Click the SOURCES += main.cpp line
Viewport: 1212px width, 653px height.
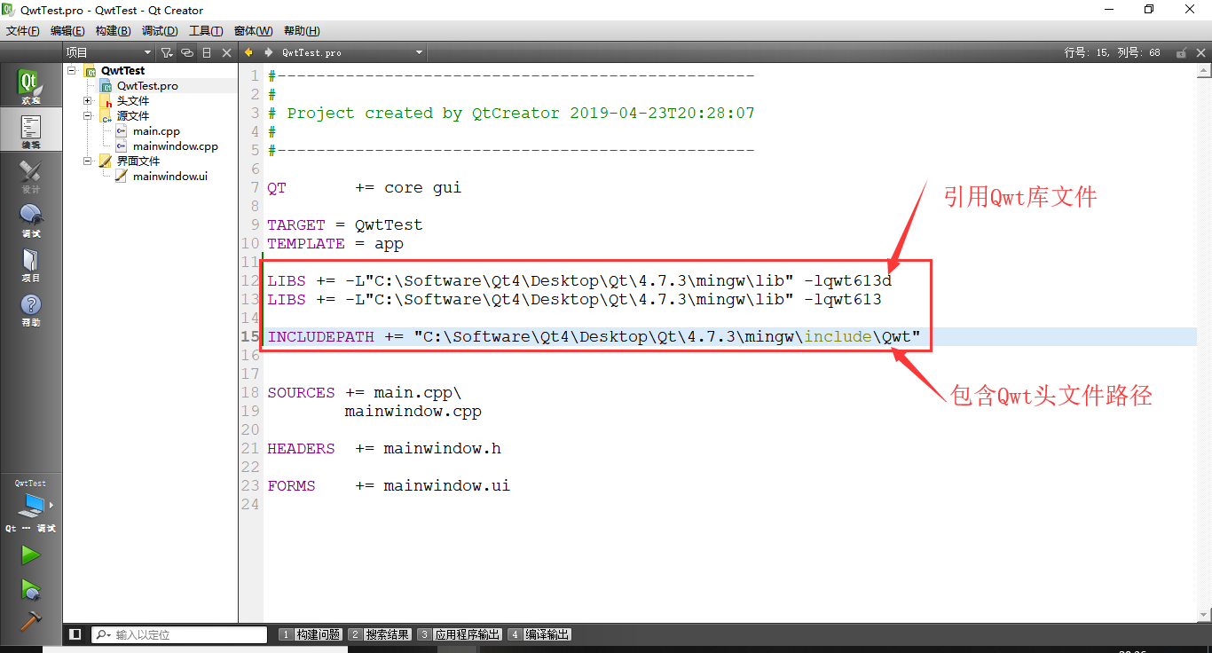click(365, 393)
